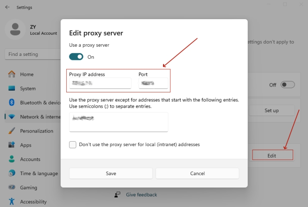Check Don't use proxy for local addresses
The height and width of the screenshot is (207, 308).
point(73,144)
